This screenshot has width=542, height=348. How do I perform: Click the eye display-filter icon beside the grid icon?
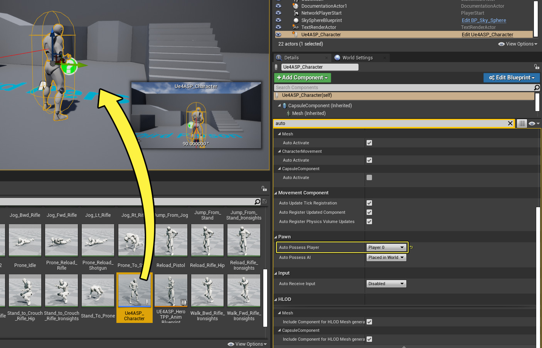click(x=532, y=123)
